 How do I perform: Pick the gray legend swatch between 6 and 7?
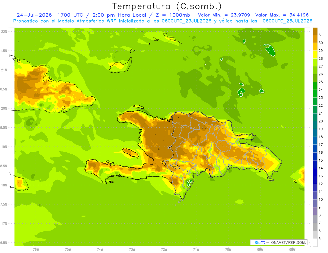[x=315, y=227]
